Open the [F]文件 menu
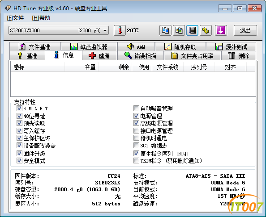The width and height of the screenshot is (266, 217). 15,18
